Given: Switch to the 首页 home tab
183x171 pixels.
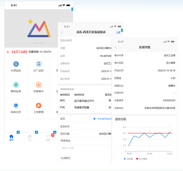Looking at the screenshot, I should pyautogui.click(x=11, y=138).
